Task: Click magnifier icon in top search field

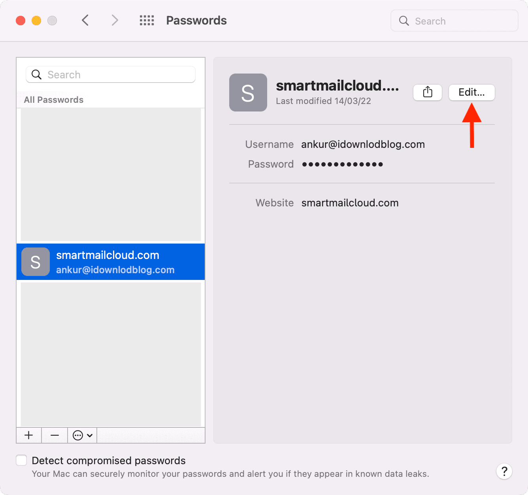Action: click(404, 21)
